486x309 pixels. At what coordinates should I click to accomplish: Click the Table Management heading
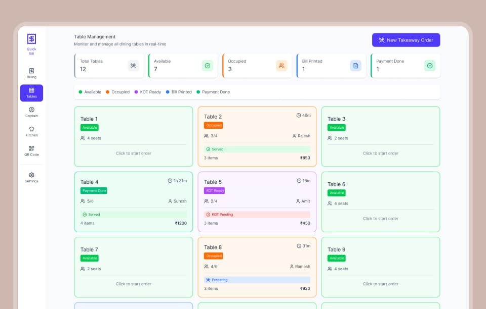(95, 37)
